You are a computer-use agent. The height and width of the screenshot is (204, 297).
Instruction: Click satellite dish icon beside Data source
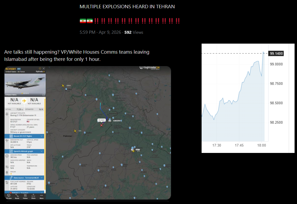(11, 178)
